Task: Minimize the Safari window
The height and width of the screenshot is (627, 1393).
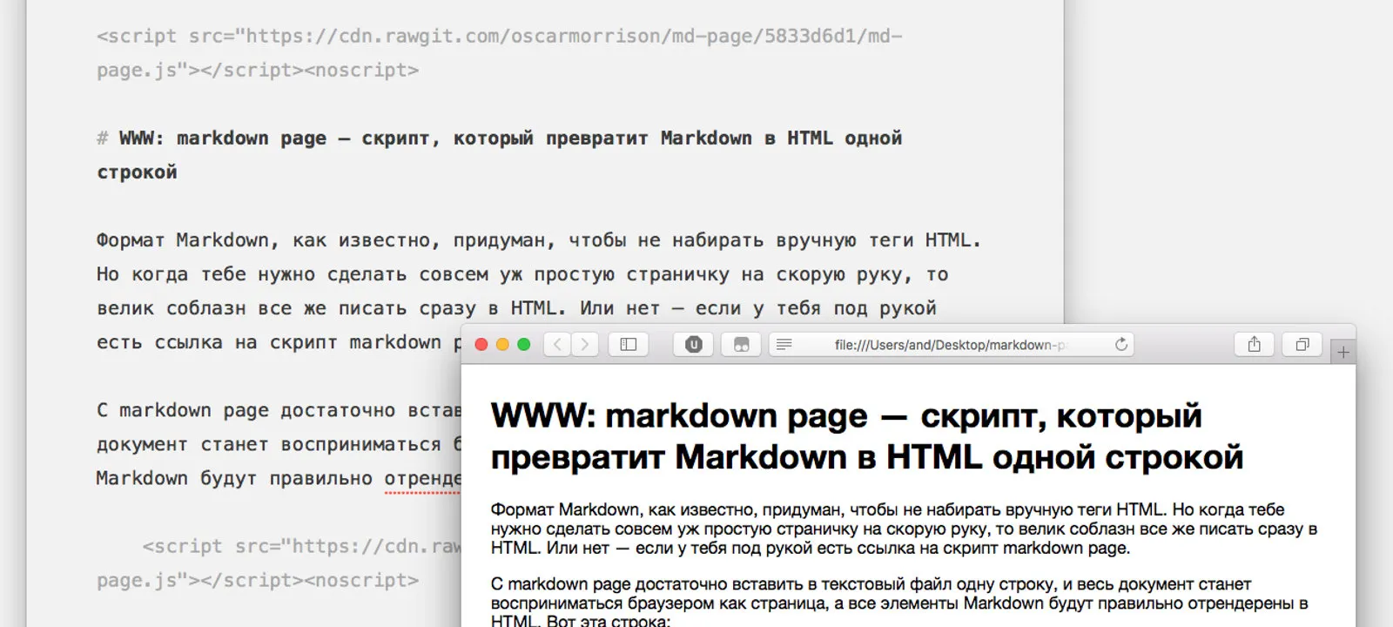Action: tap(502, 344)
